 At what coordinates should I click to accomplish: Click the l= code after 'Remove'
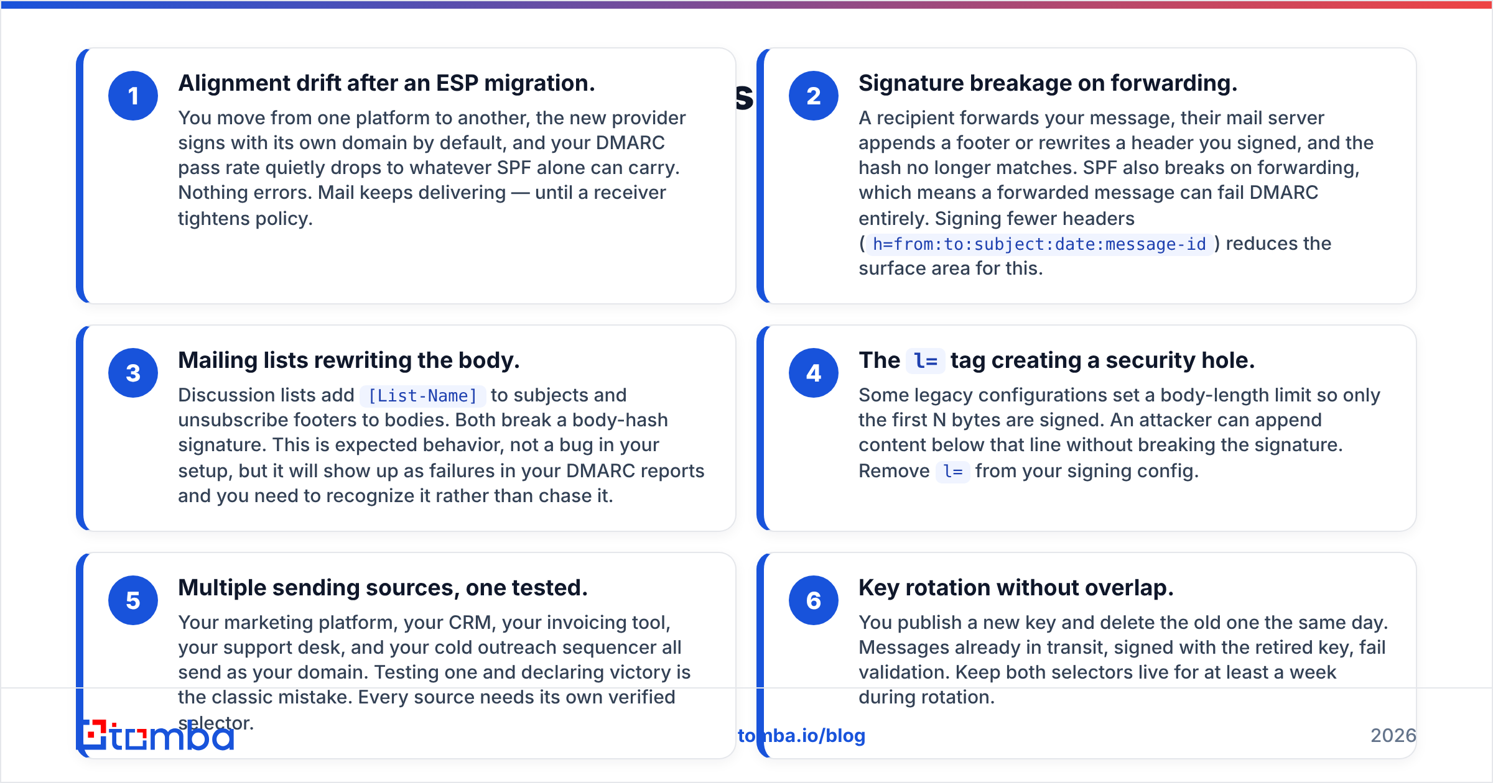click(x=952, y=472)
